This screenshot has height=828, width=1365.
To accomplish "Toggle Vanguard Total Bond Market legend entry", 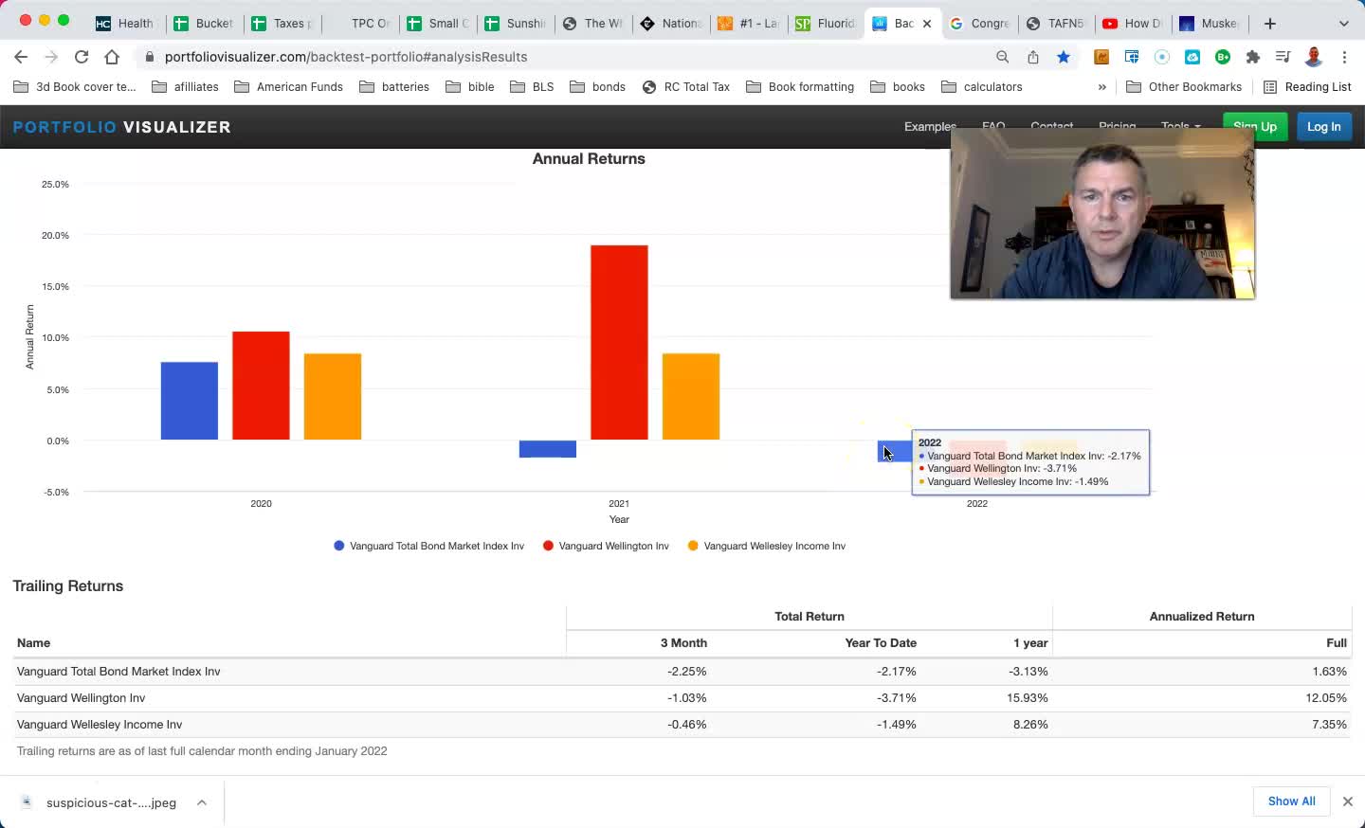I will click(x=428, y=547).
